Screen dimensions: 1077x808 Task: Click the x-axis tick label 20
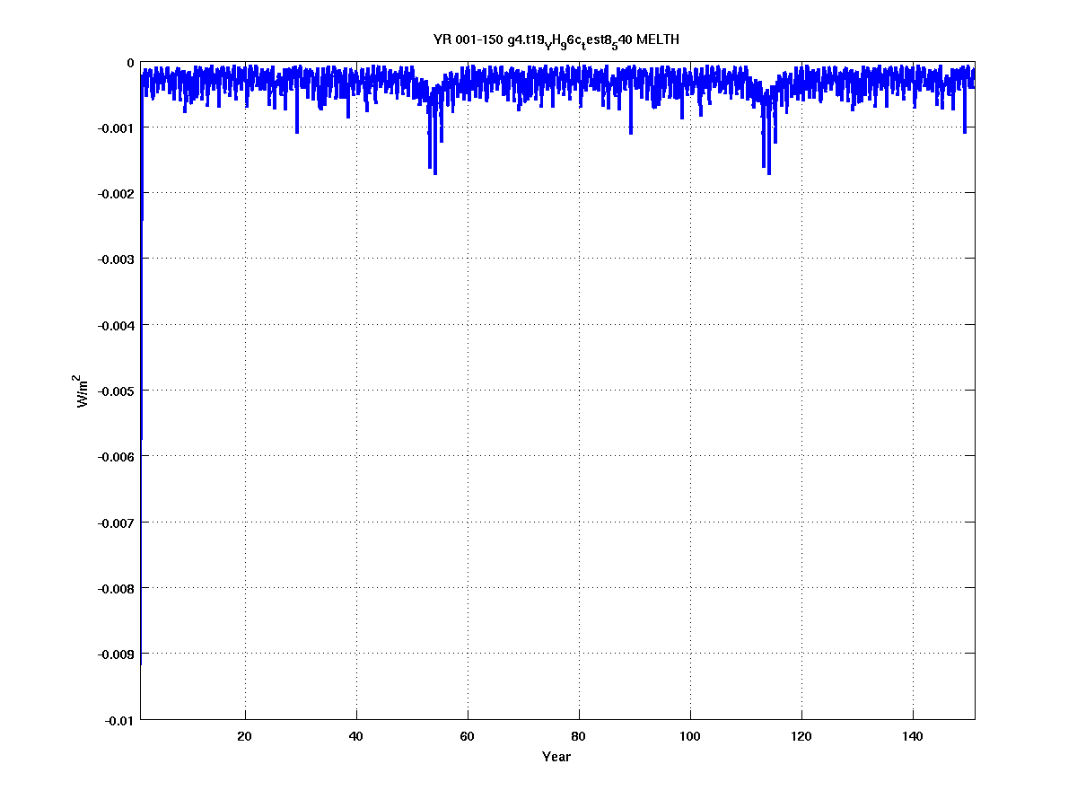[244, 736]
